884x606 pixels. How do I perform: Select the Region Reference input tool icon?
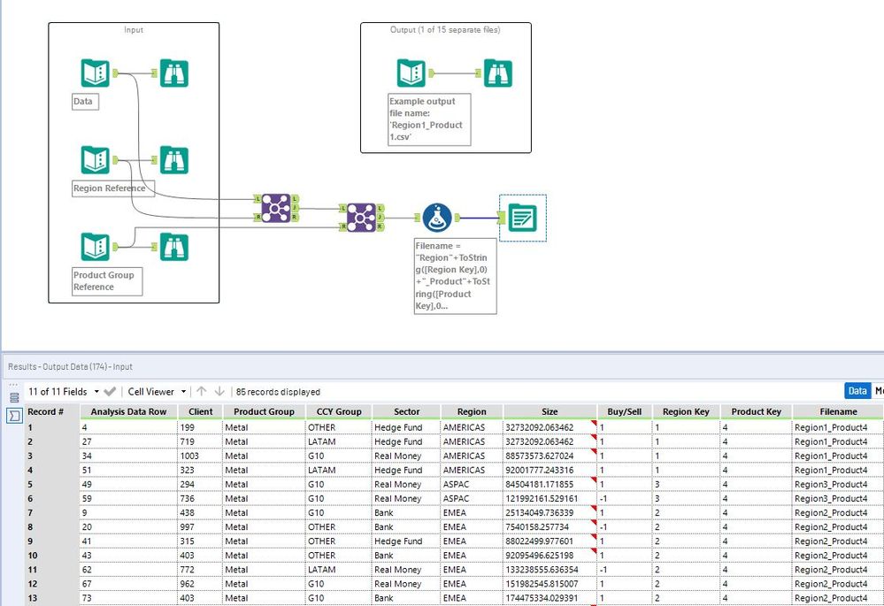tap(96, 160)
